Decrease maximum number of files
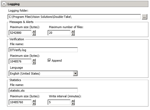150x110 pixels. (x=73, y=34)
